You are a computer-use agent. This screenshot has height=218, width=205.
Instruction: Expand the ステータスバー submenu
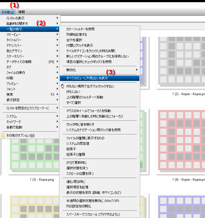[30, 56]
